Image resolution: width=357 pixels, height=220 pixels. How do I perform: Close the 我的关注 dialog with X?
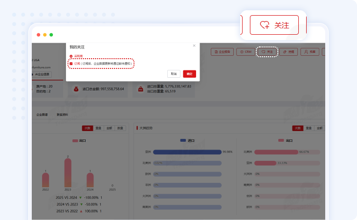pyautogui.click(x=194, y=46)
